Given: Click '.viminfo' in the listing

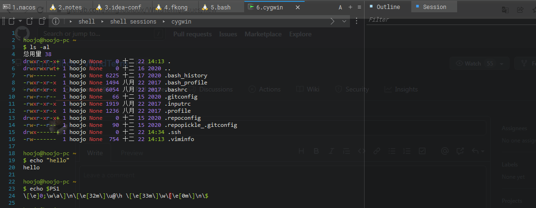Looking at the screenshot, I should (x=181, y=139).
